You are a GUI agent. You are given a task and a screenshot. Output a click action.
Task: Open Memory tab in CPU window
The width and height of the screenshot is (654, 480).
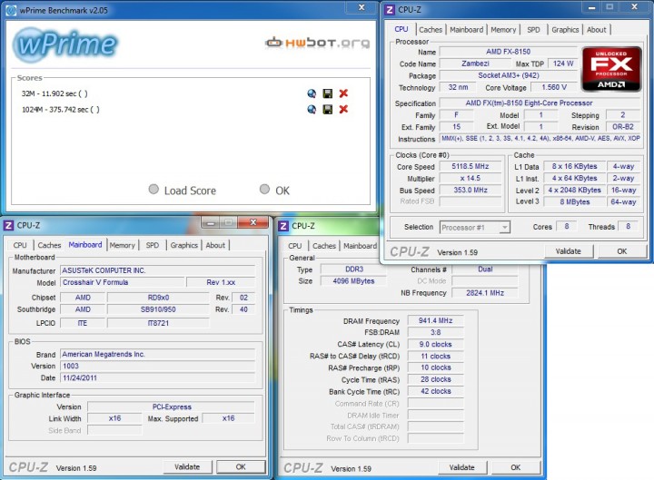[x=503, y=30]
